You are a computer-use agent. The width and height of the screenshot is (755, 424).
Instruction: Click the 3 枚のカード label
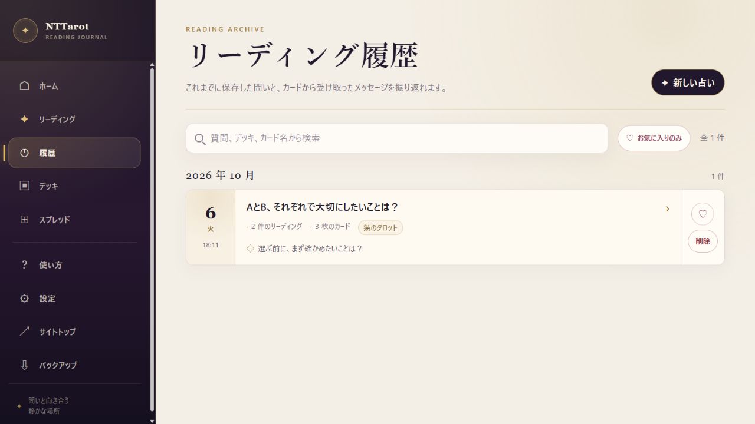click(x=332, y=227)
